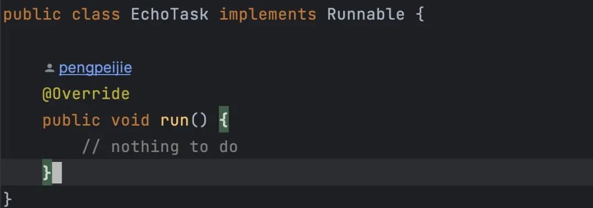Image resolution: width=593 pixels, height=208 pixels.
Task: Click the Runnable interface name
Action: pyautogui.click(x=366, y=15)
